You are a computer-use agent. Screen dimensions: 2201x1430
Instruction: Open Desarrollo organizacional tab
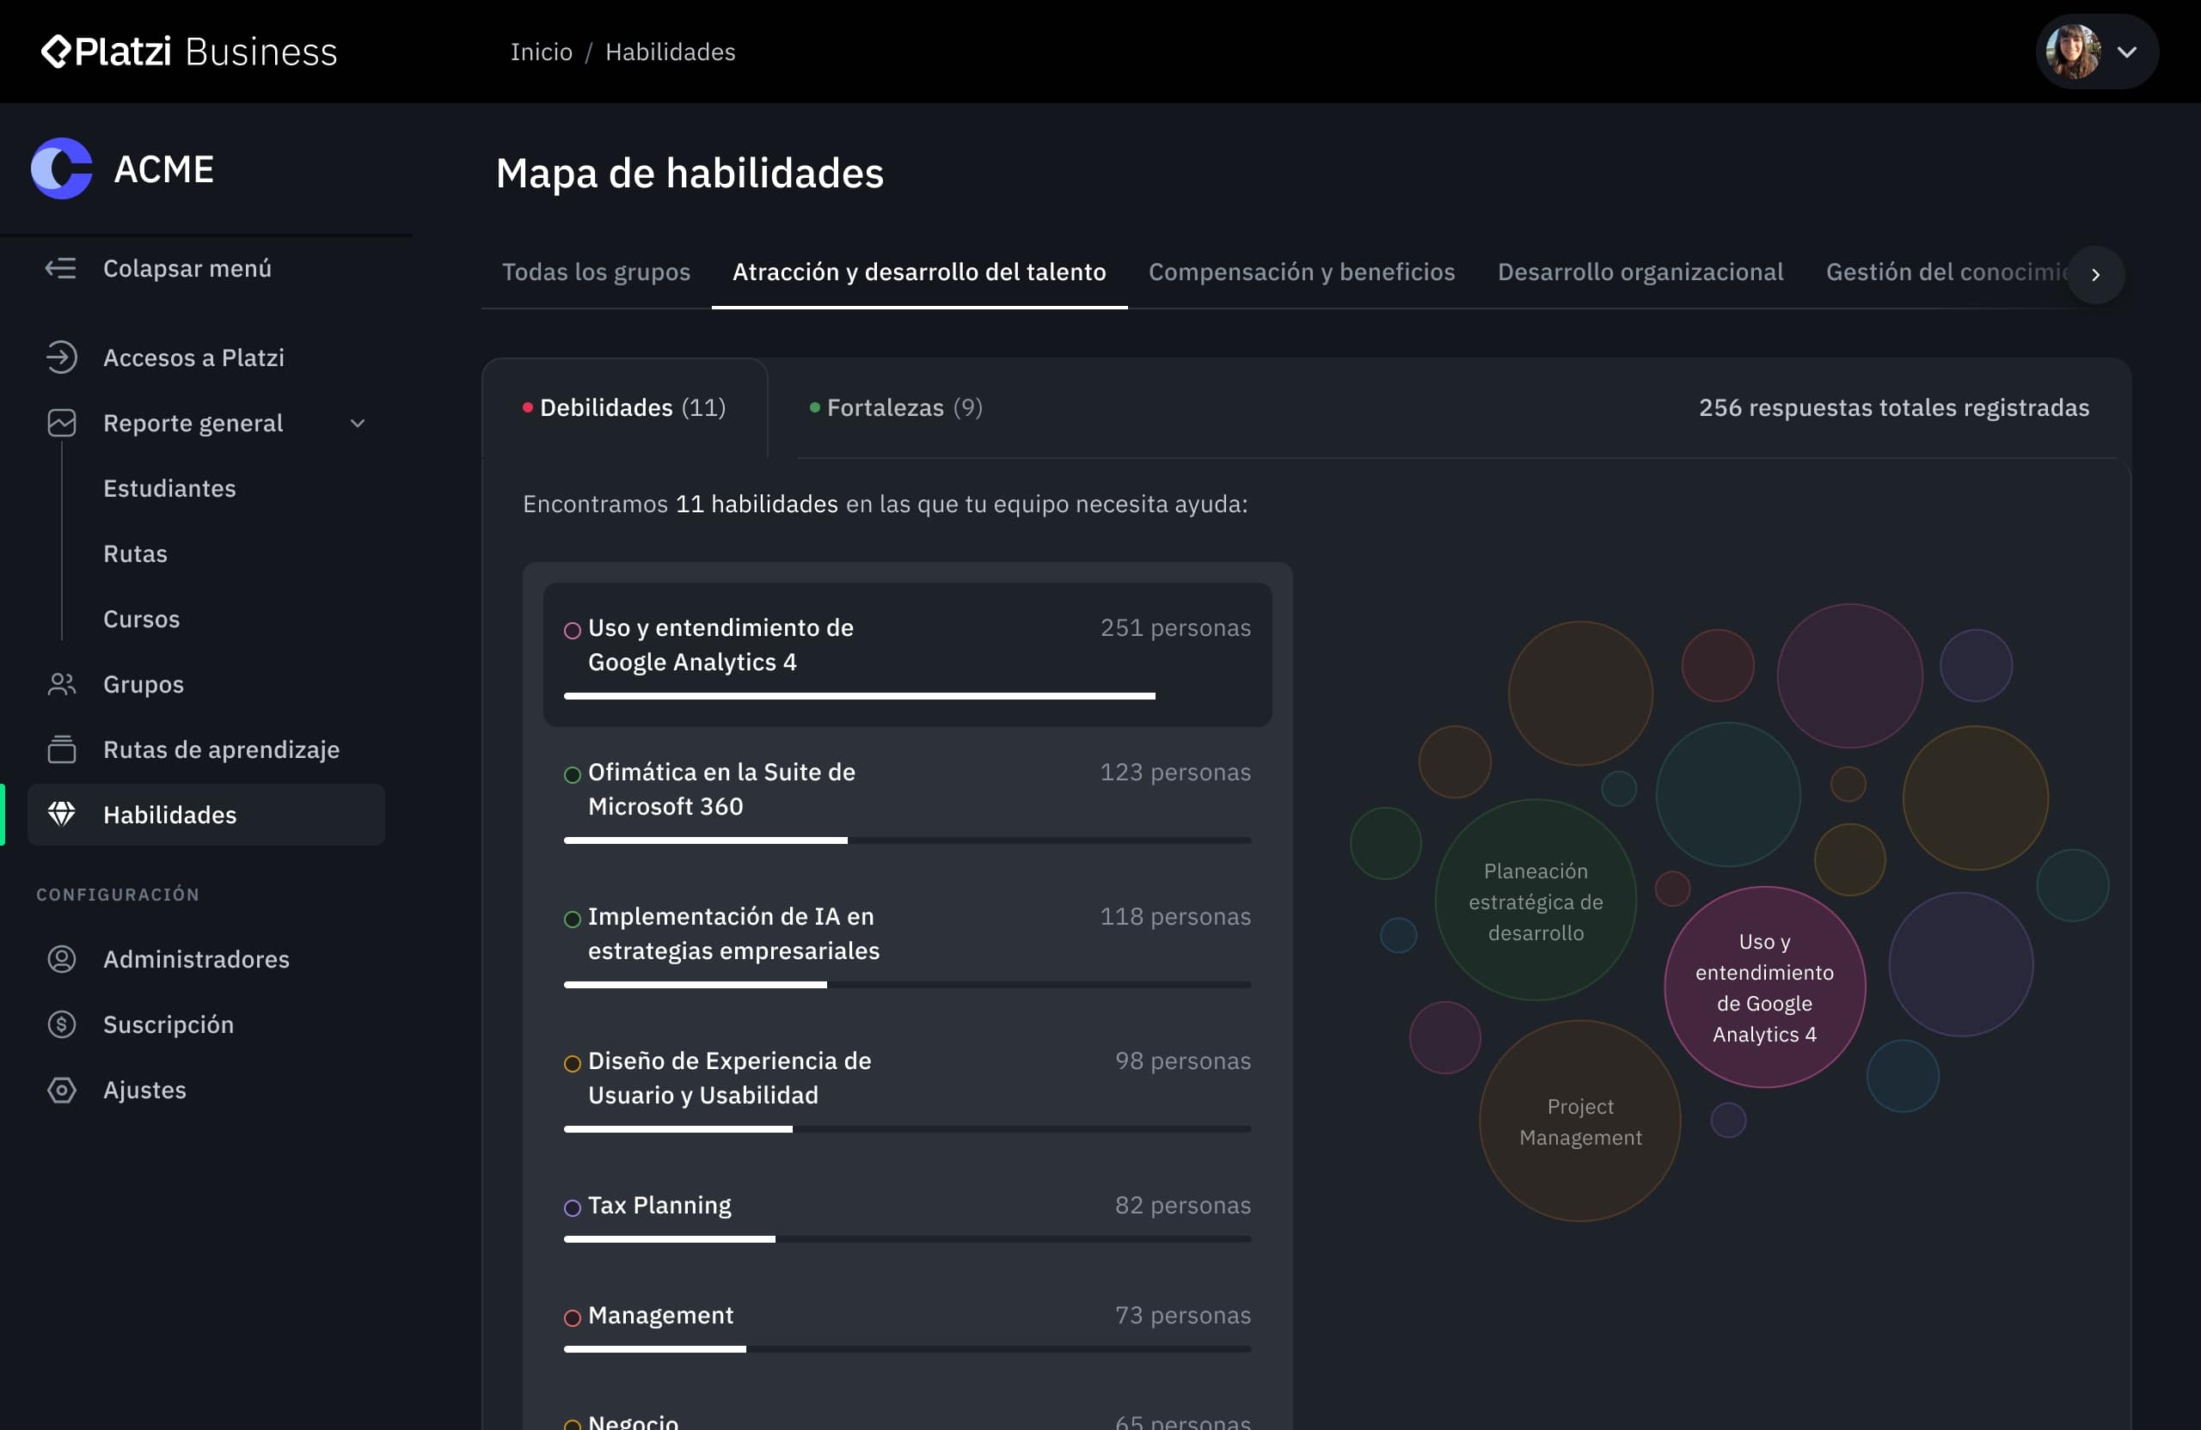(1640, 272)
